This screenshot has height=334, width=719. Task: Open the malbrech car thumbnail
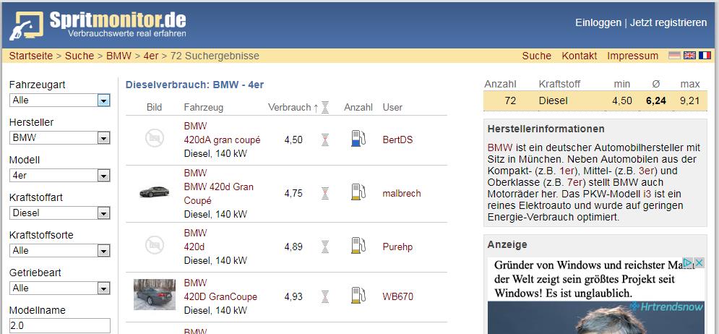point(154,192)
